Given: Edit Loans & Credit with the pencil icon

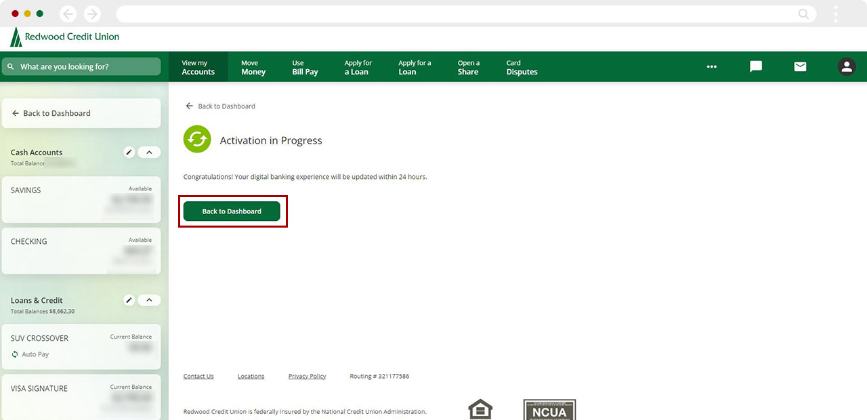Looking at the screenshot, I should point(129,300).
